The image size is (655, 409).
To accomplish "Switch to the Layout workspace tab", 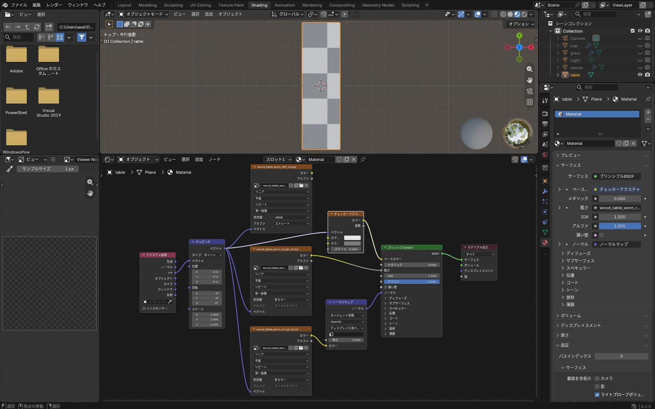I will [x=124, y=5].
